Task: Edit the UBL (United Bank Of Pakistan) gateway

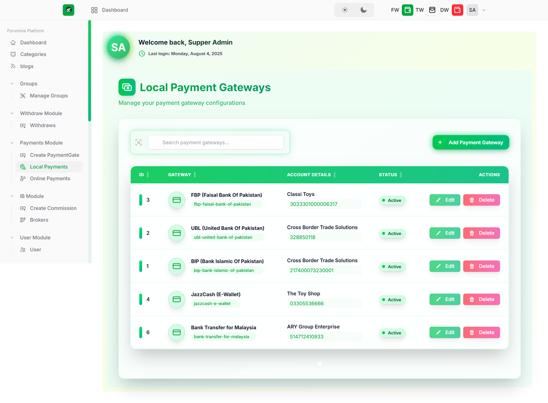Action: point(445,233)
